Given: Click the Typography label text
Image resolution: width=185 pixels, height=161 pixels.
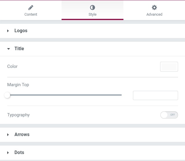Looking at the screenshot, I should [x=18, y=115].
